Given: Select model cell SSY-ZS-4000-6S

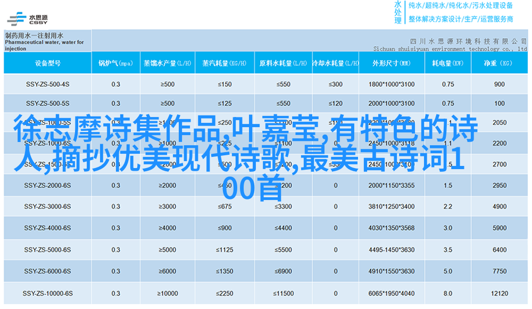Looking at the screenshot, I should coord(47,228).
